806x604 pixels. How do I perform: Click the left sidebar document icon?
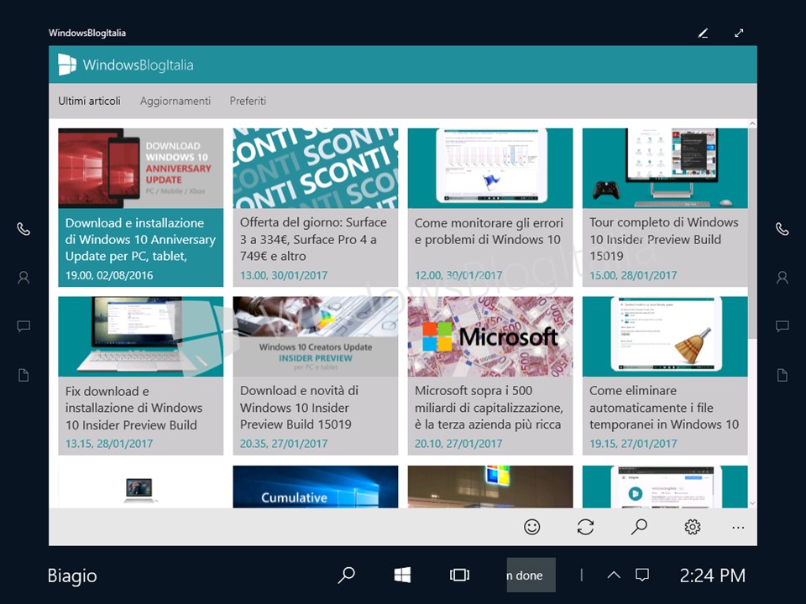click(x=24, y=375)
